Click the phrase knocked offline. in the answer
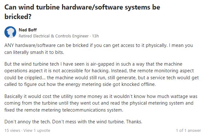The width and height of the screenshot is (205, 136). click(139, 84)
